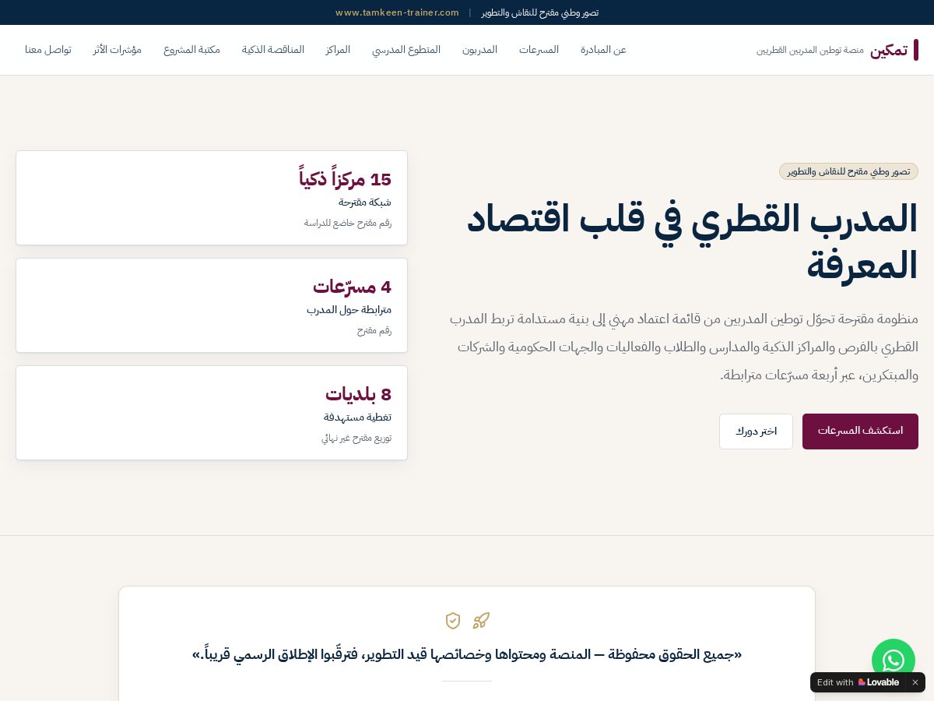Click the تمكين logo in the header
The width and height of the screenshot is (934, 701).
pyautogui.click(x=889, y=50)
